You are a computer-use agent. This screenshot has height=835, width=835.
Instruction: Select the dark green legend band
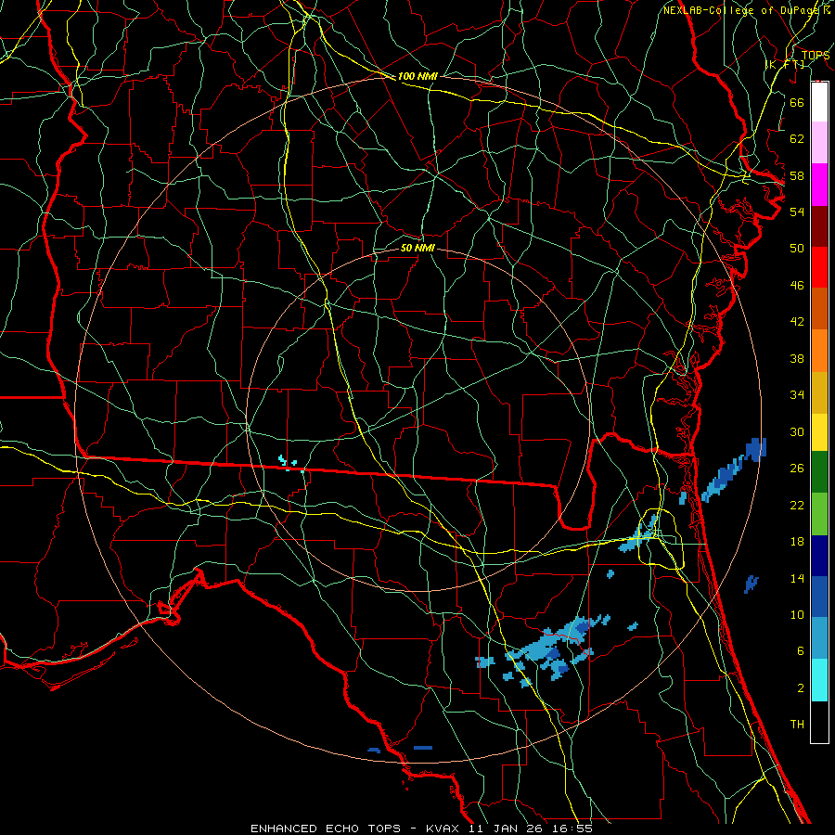[819, 472]
